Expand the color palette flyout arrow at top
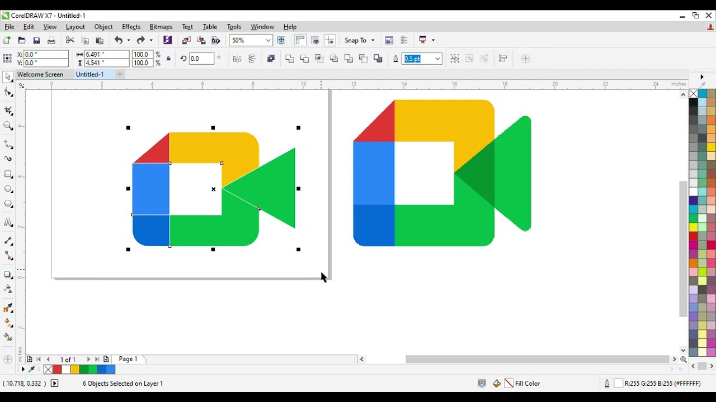 (702, 77)
